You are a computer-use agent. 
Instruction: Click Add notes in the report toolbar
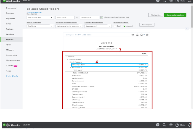(87, 35)
